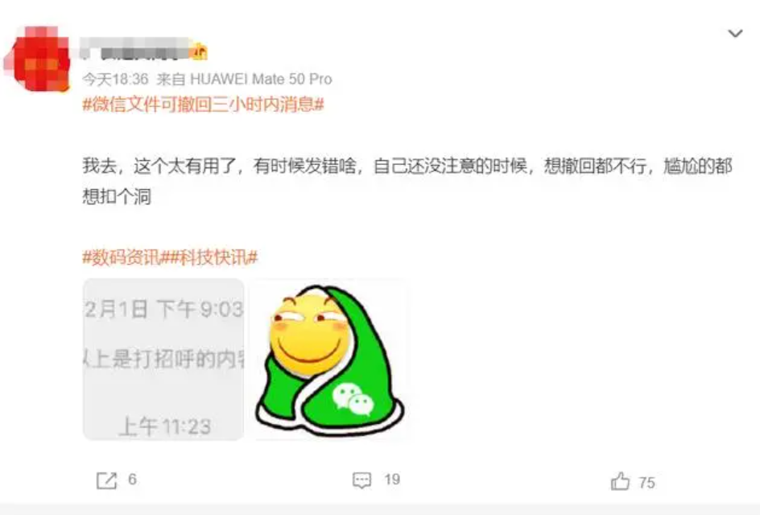
Task: View the chat screenshot thumbnail image
Action: 163,359
